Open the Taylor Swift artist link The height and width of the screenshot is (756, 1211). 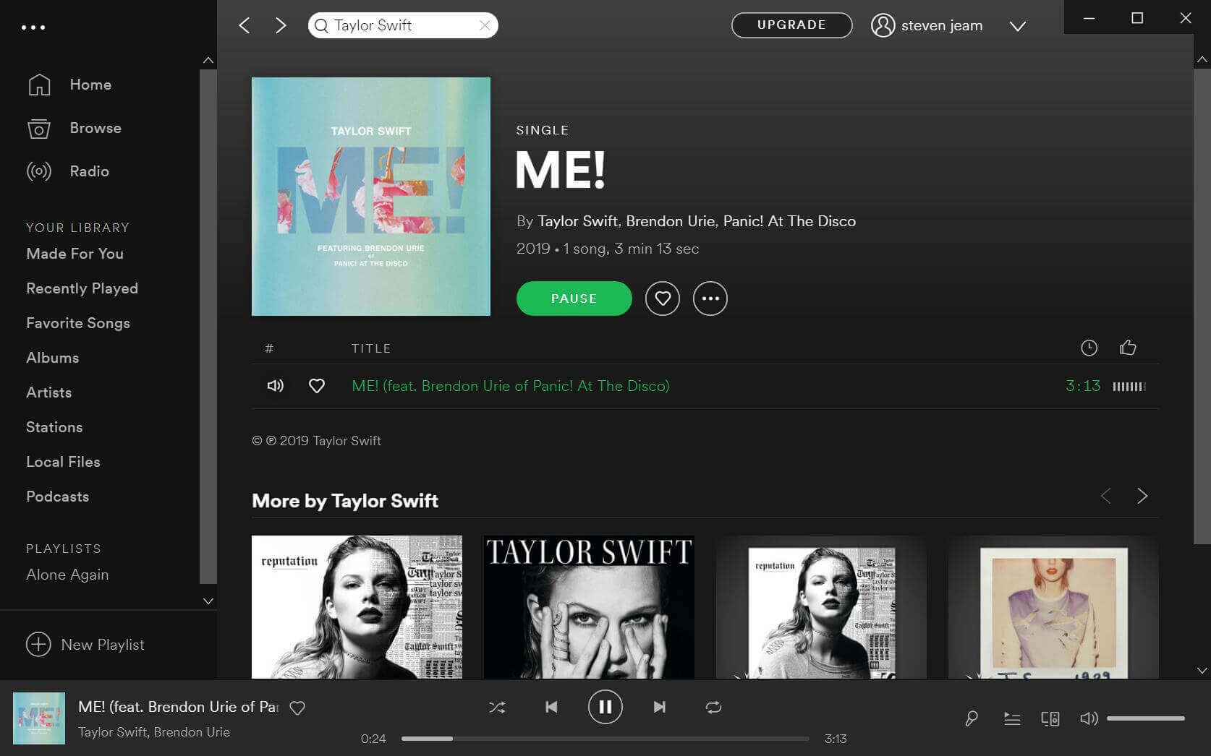point(577,221)
